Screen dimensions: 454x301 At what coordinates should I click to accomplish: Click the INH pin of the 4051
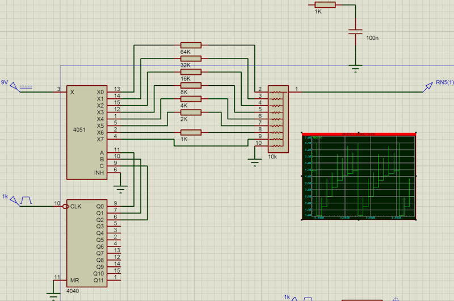tap(114, 173)
